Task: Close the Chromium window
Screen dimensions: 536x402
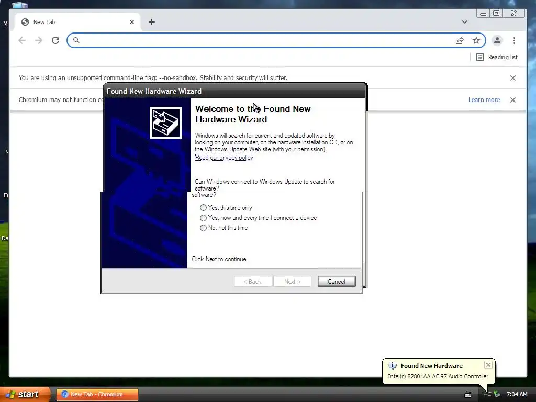Action: [514, 13]
